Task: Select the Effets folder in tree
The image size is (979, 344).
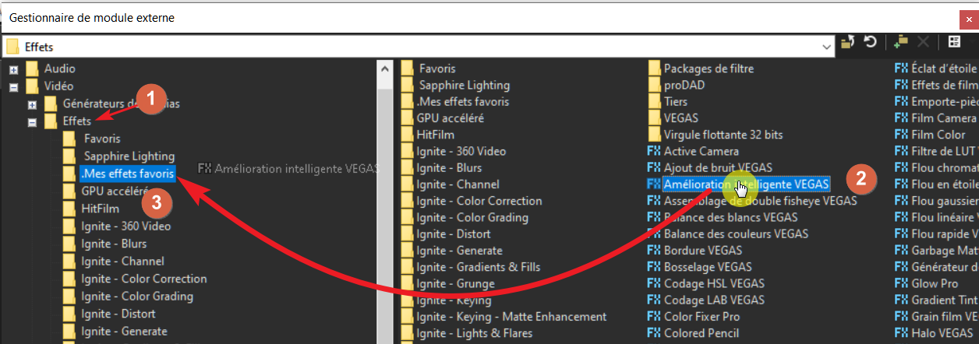Action: (76, 121)
